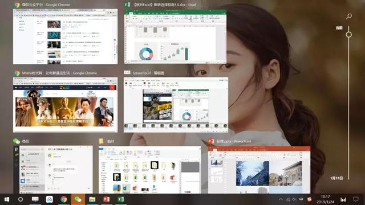Click the Chrome icon beside Mtime时光网 title
This screenshot has height=205, width=365.
click(17, 73)
